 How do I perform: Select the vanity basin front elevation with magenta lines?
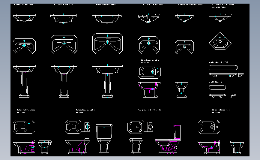pos(149,18)
